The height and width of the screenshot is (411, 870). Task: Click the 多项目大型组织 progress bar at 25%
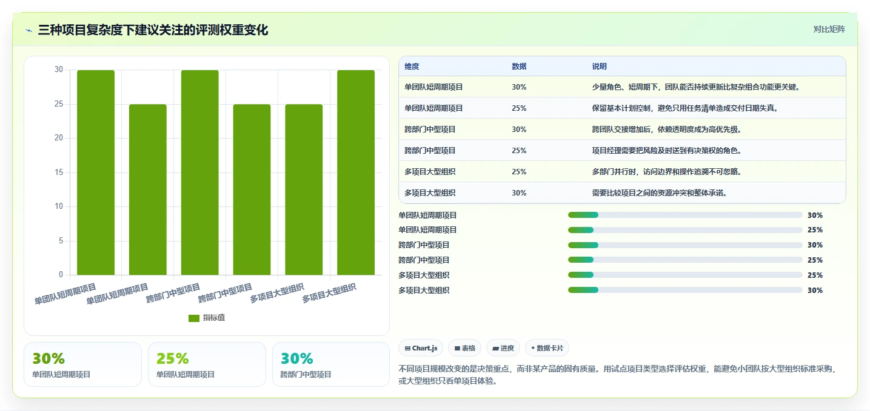click(x=685, y=275)
